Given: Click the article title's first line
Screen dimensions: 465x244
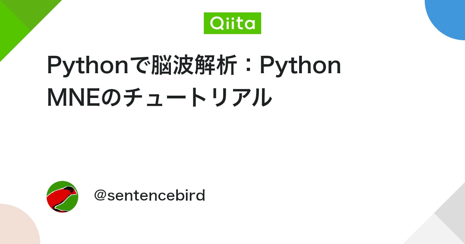Looking at the screenshot, I should point(194,66).
